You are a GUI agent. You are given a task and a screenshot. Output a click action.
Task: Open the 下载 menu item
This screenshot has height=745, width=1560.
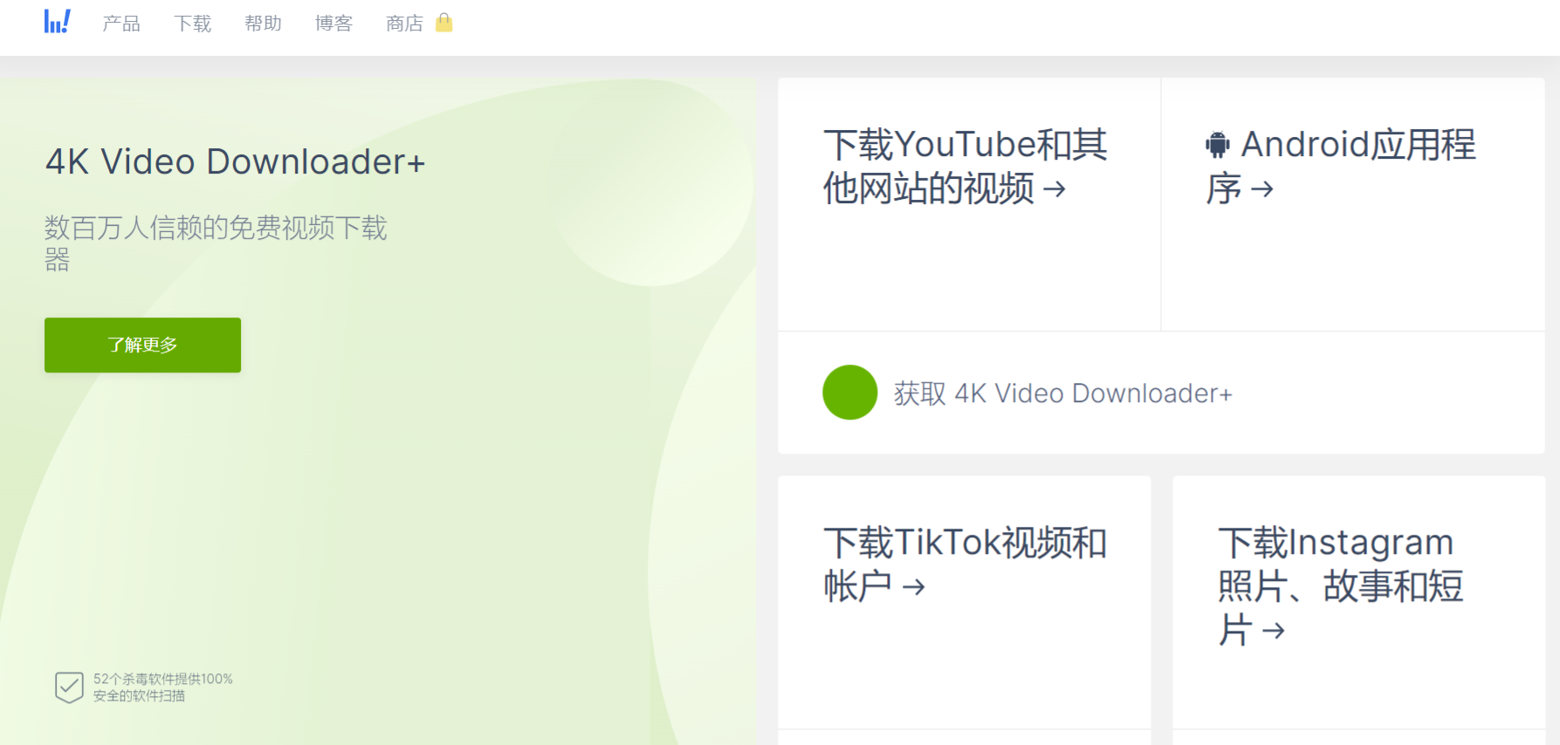tap(193, 24)
